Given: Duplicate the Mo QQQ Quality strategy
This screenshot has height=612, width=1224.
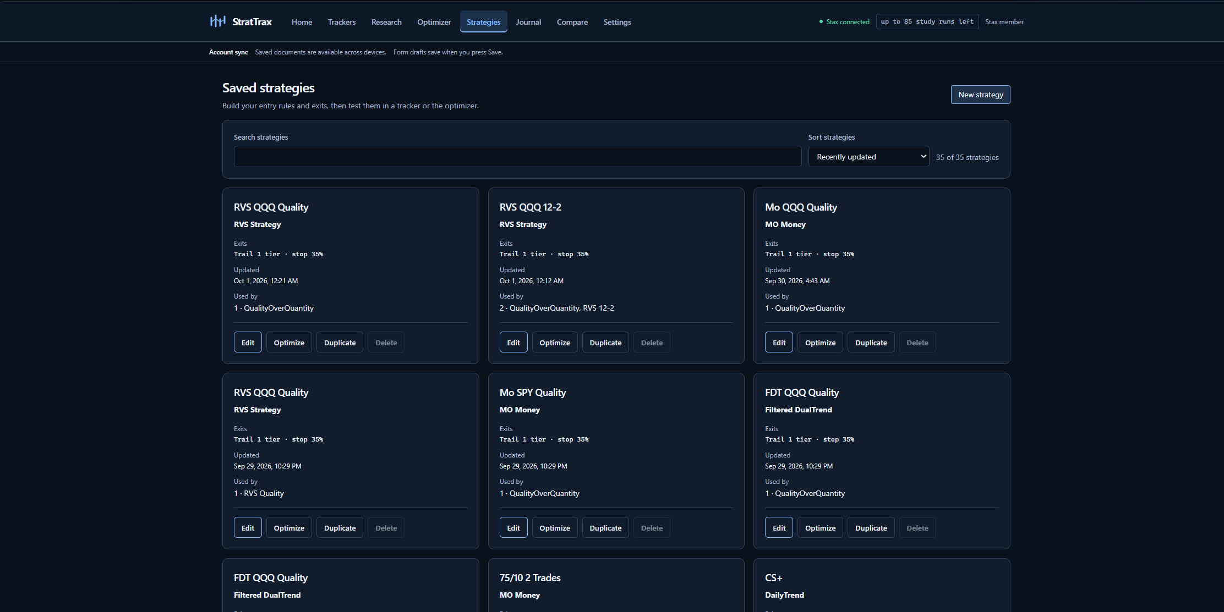Looking at the screenshot, I should tap(871, 343).
